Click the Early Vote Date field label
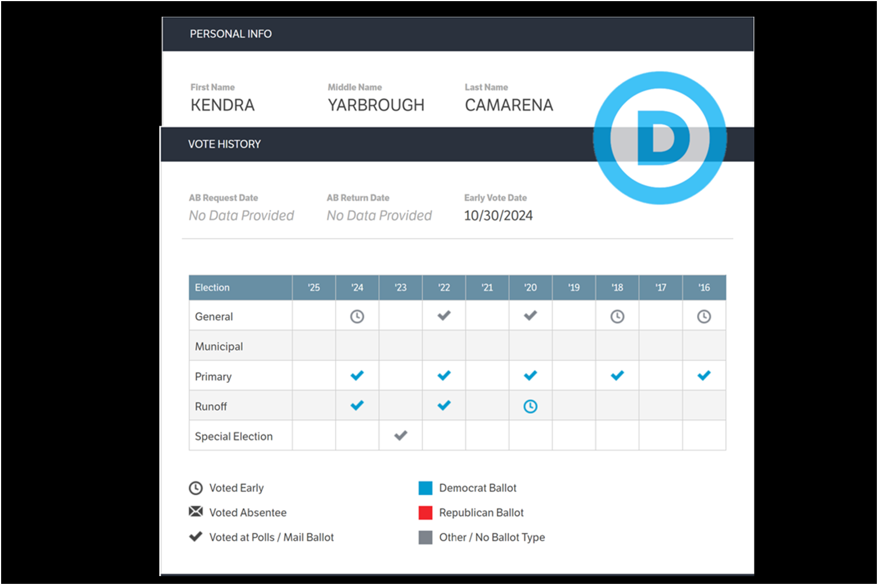 pos(496,198)
